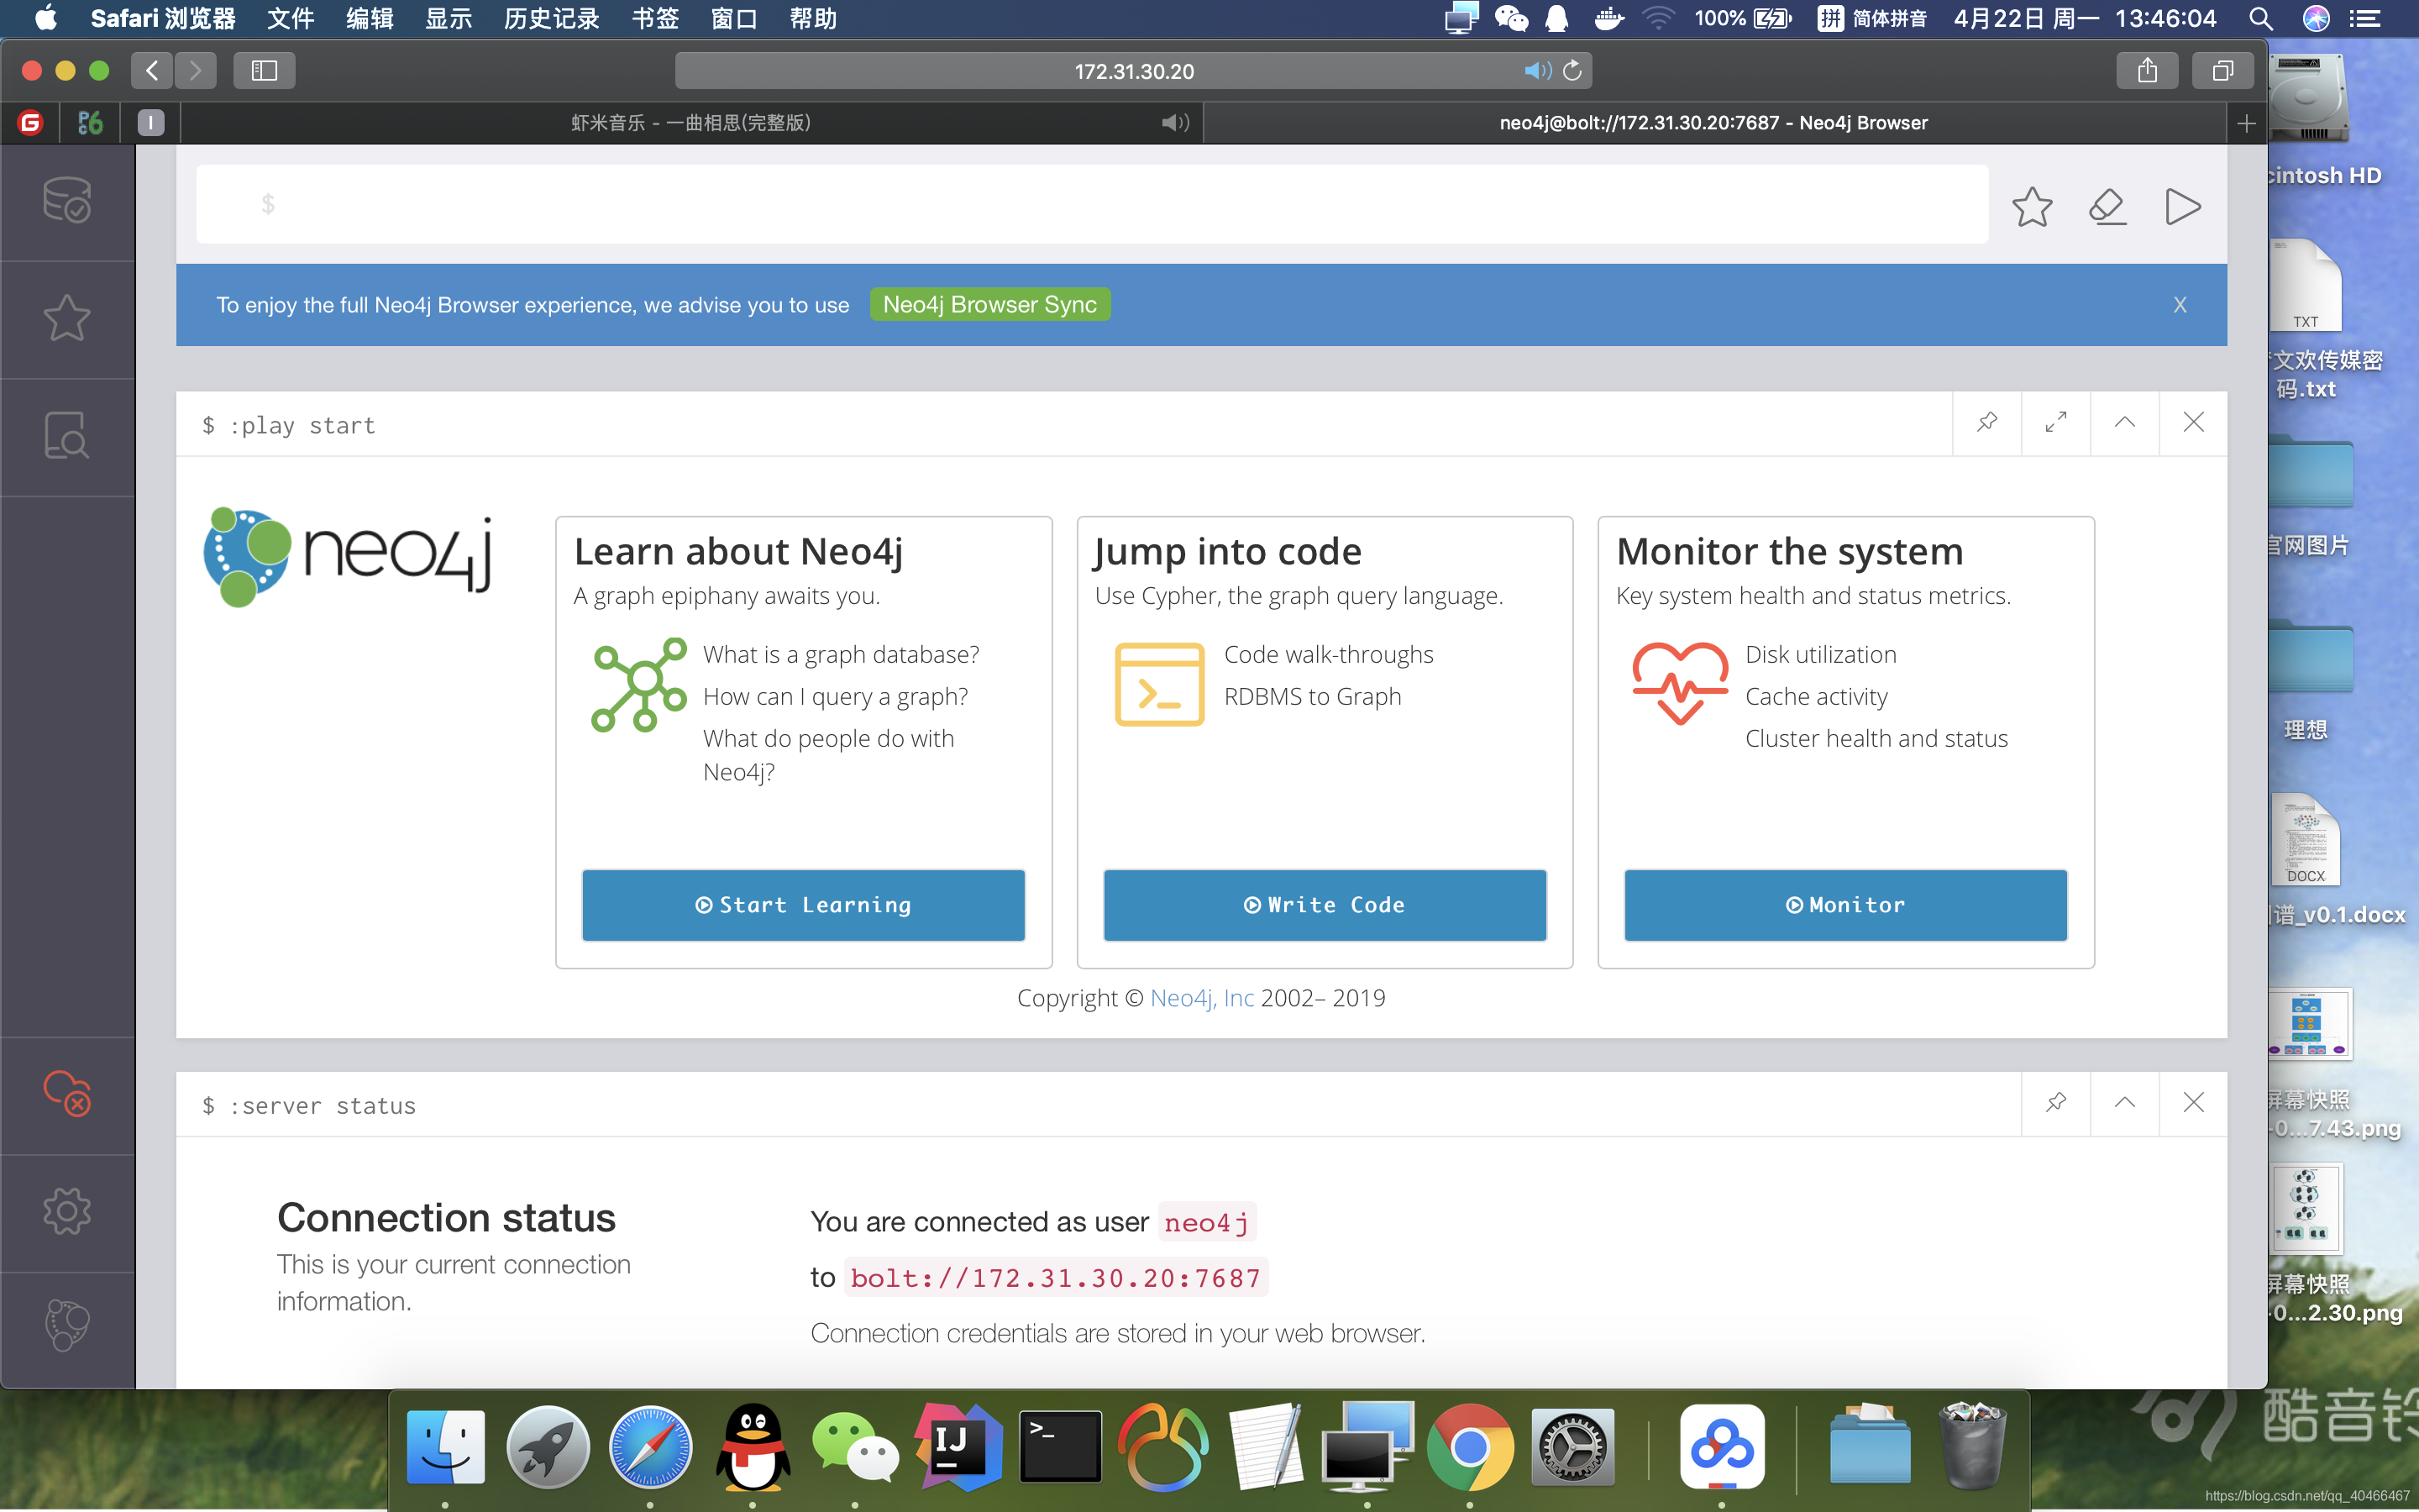This screenshot has width=2419, height=1512.
Task: Save query with editor star icon
Action: tap(2031, 207)
